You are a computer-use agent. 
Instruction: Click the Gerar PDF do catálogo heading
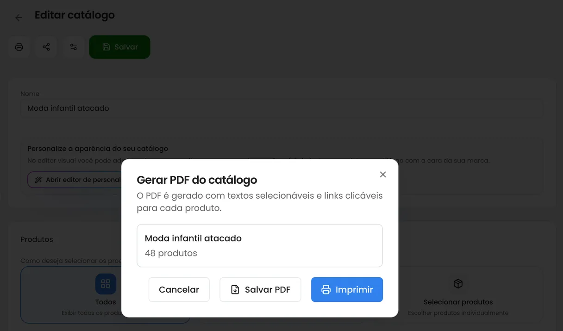197,180
